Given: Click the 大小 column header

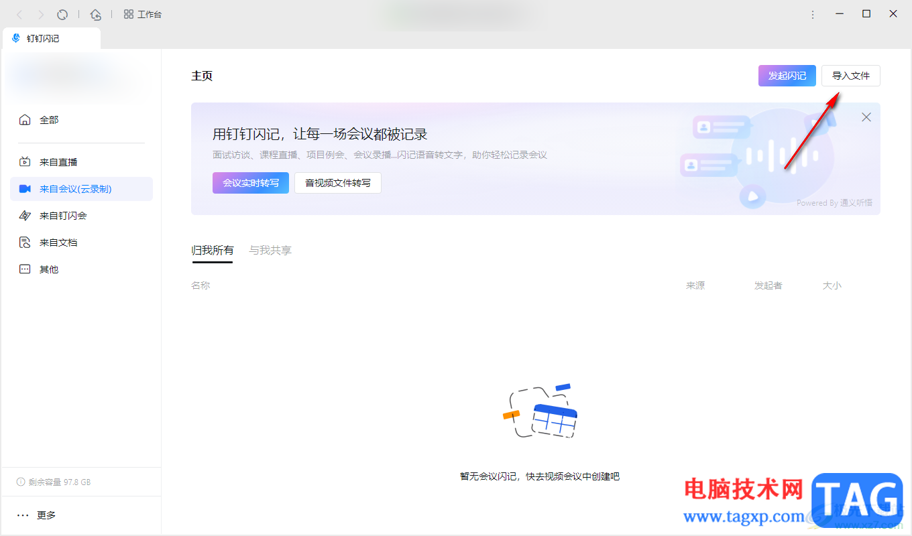Looking at the screenshot, I should click(x=832, y=285).
